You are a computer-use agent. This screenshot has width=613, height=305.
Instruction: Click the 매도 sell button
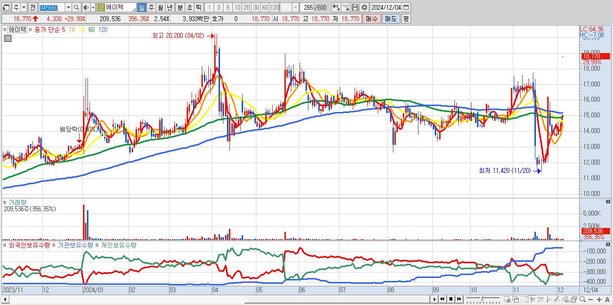click(391, 19)
